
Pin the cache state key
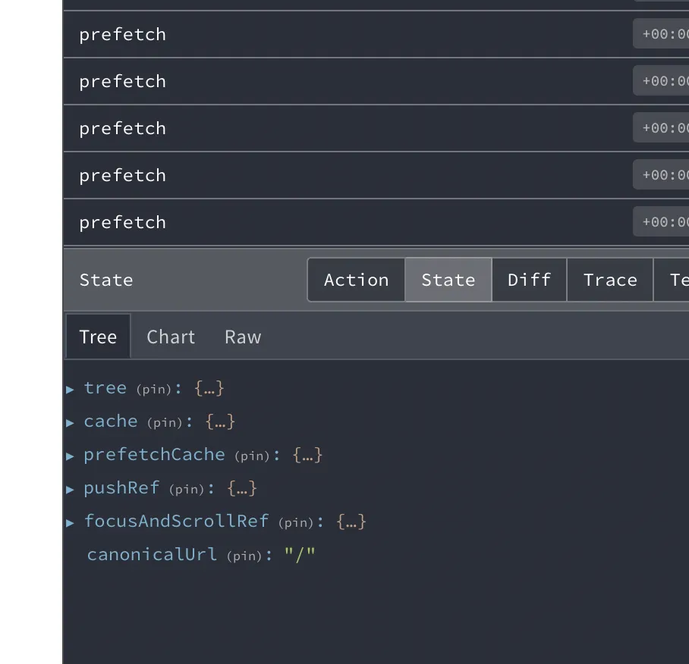coord(165,422)
